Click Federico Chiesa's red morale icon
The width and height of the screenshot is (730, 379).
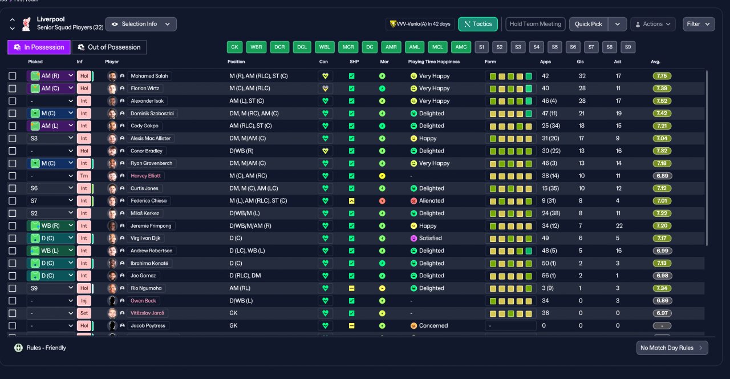[382, 201]
